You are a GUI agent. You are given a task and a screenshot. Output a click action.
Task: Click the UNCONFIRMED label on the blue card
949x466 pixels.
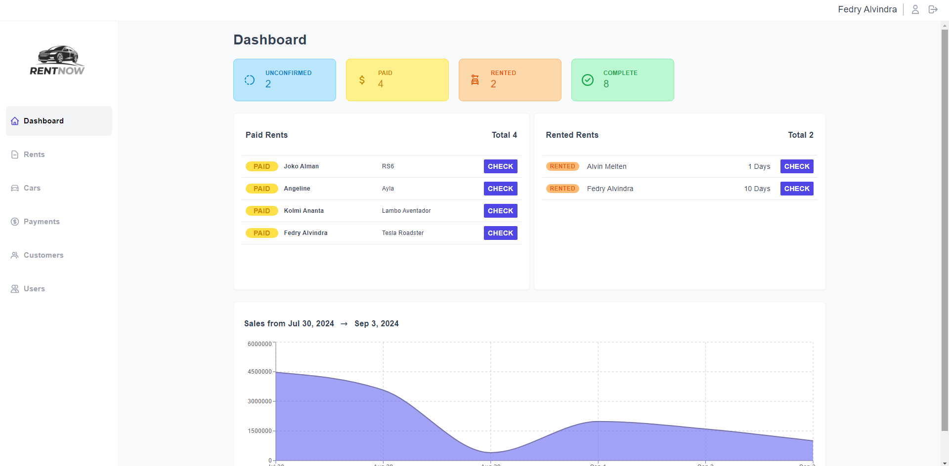click(289, 73)
